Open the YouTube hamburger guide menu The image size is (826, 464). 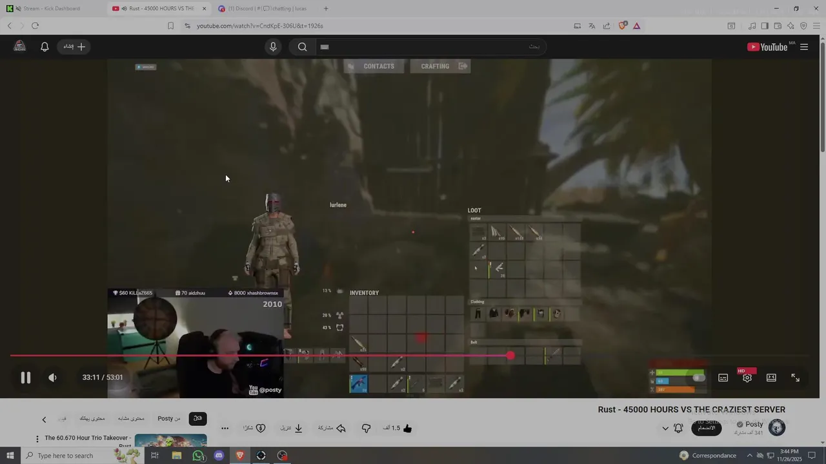(x=804, y=46)
